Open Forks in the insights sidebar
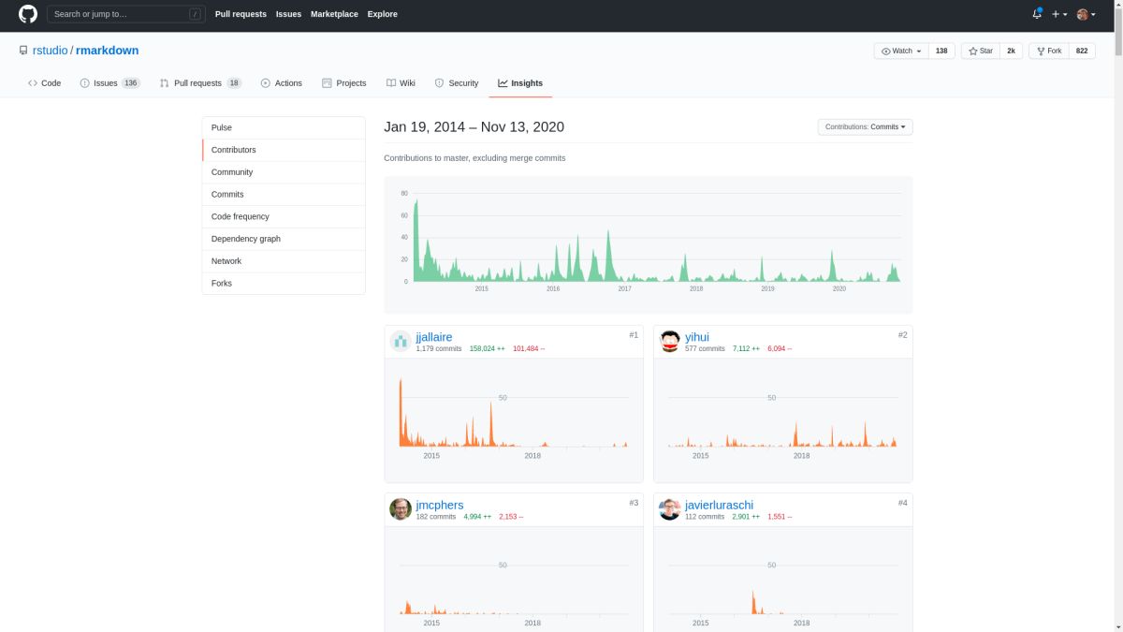The width and height of the screenshot is (1123, 632). coord(284,283)
